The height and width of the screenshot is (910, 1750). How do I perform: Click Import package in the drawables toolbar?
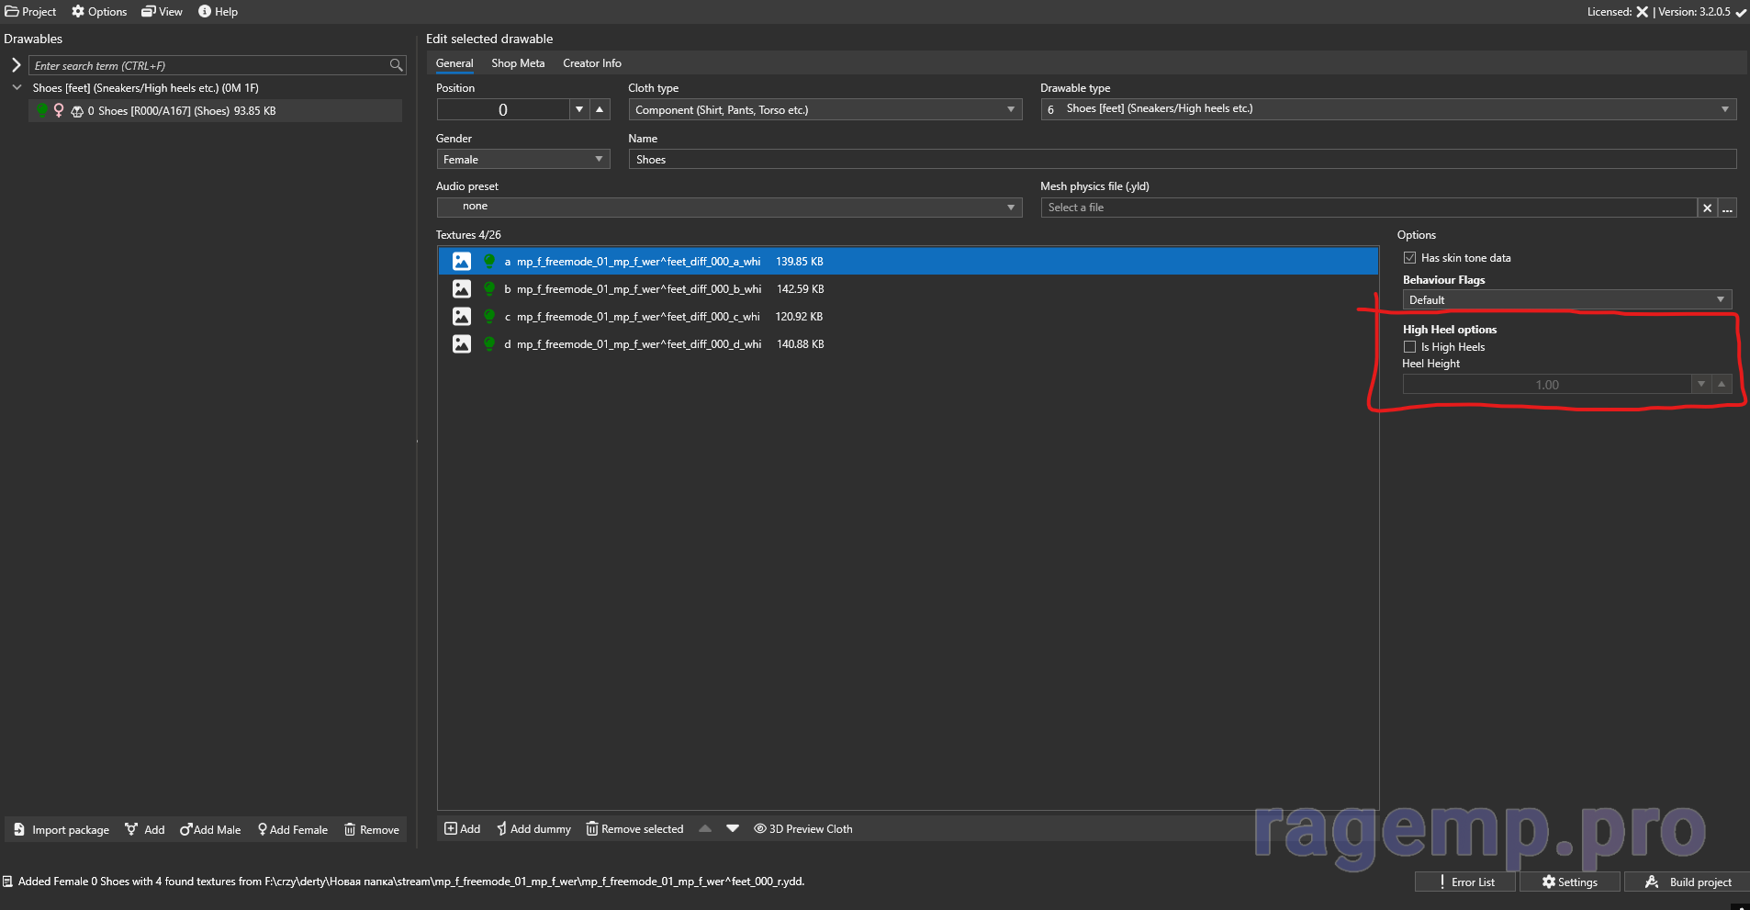(x=62, y=830)
